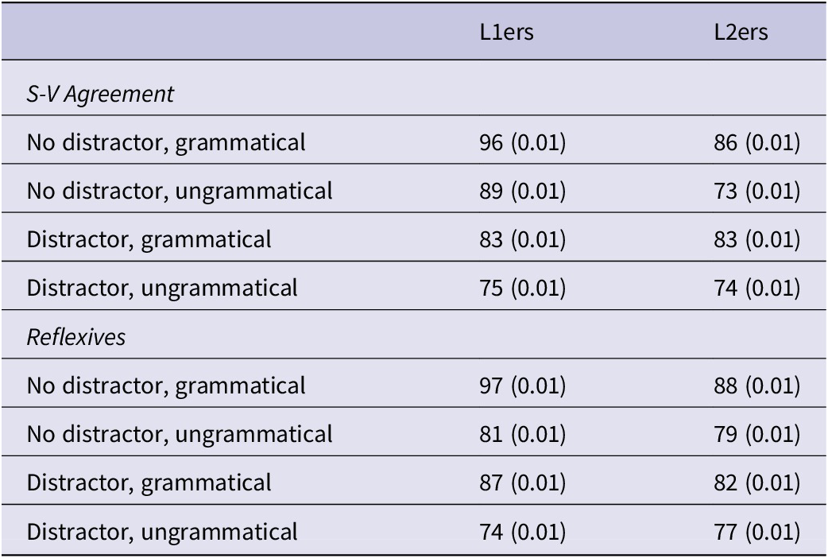The height and width of the screenshot is (558, 828).
Task: Select the L2ers value 74 (0.01)
Action: tap(757, 289)
